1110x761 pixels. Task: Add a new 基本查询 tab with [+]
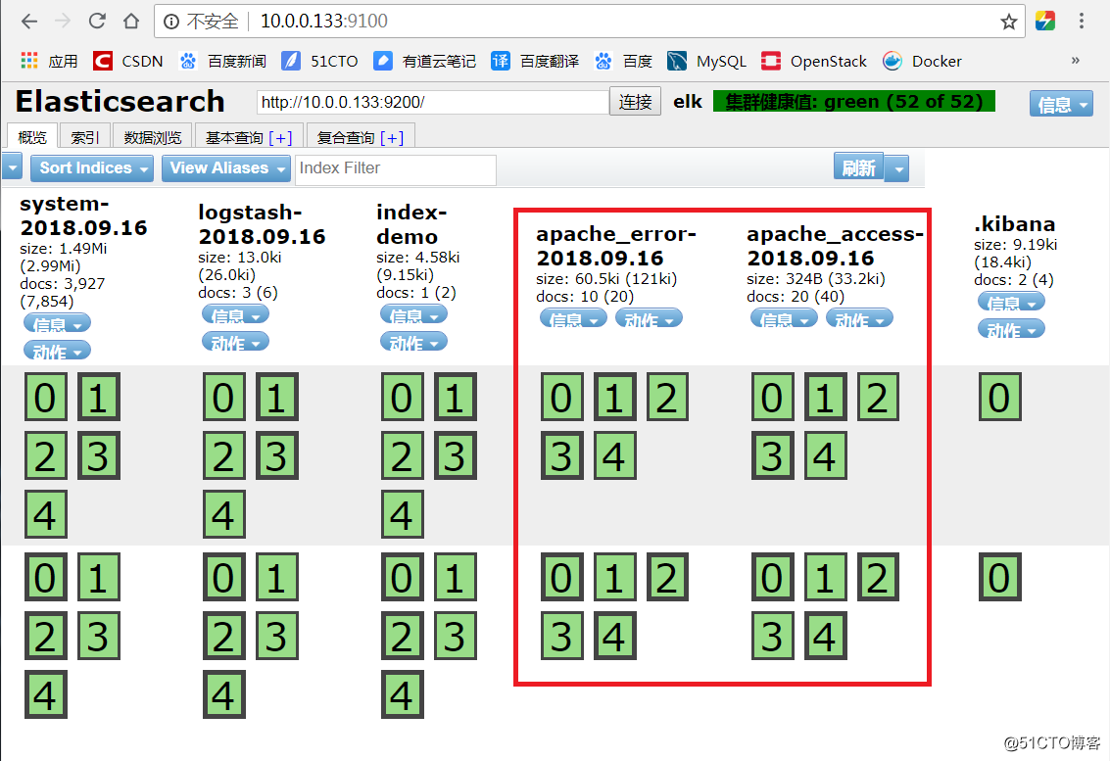point(280,137)
